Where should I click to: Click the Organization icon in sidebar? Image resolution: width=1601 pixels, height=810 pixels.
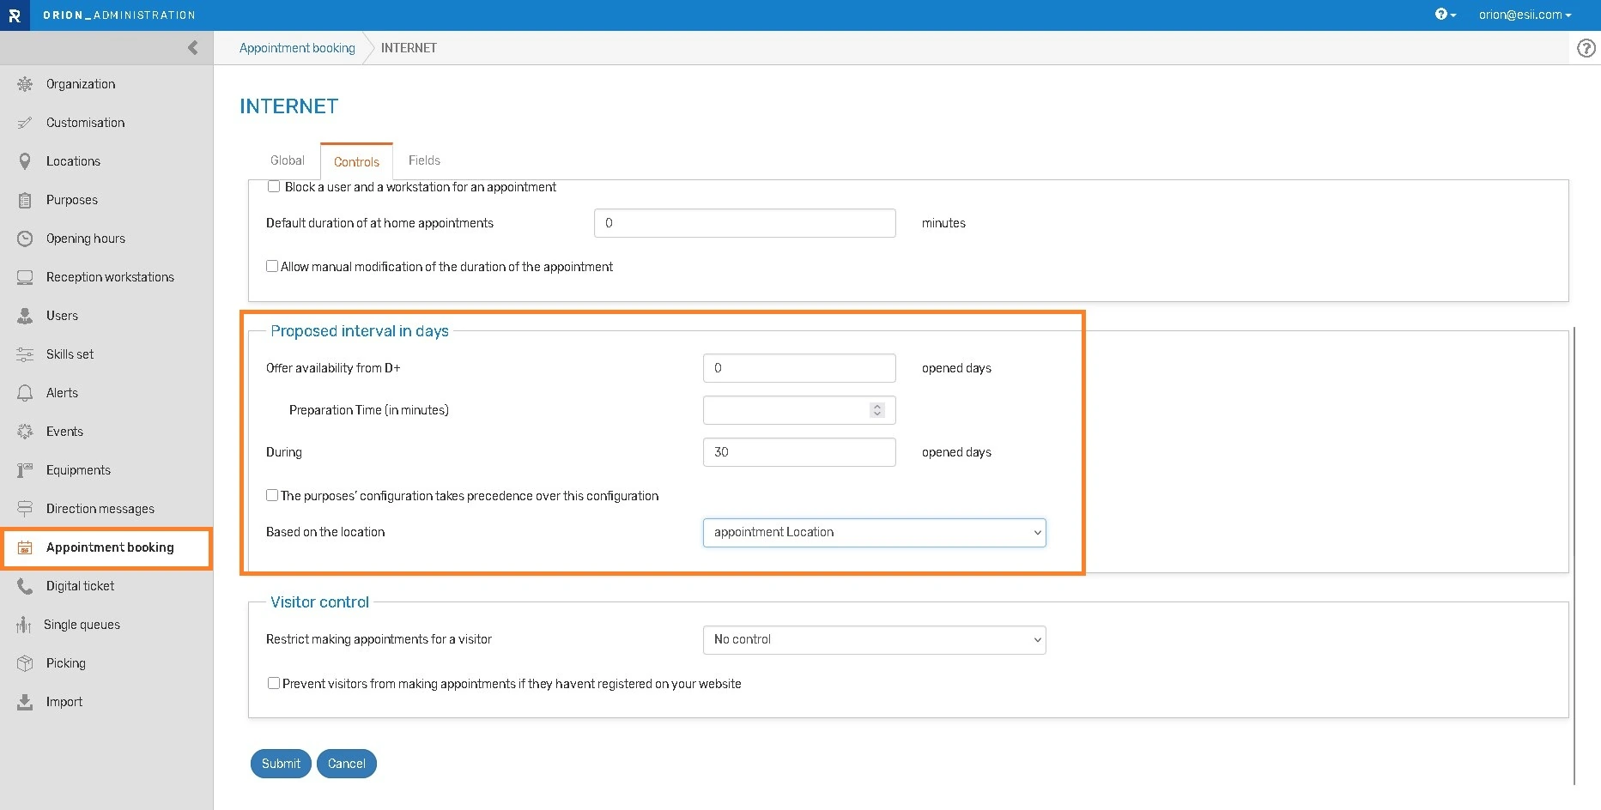[25, 84]
